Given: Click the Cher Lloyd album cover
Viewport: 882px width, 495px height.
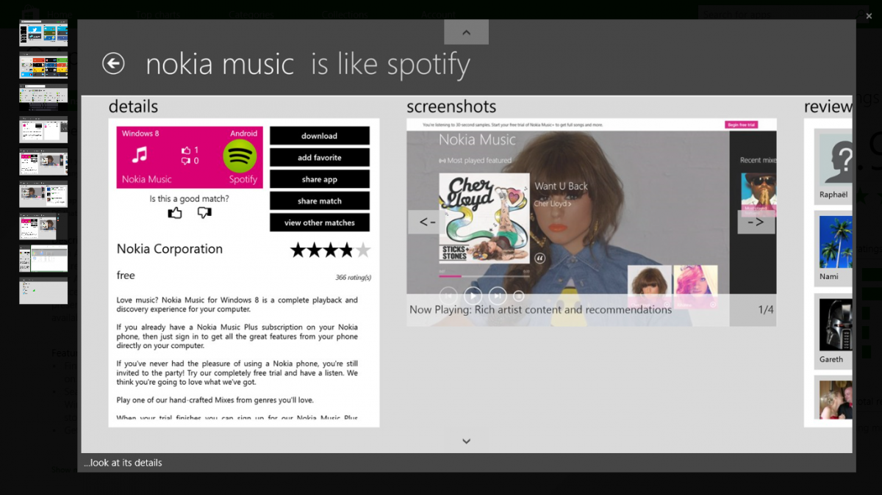Looking at the screenshot, I should coord(484,217).
